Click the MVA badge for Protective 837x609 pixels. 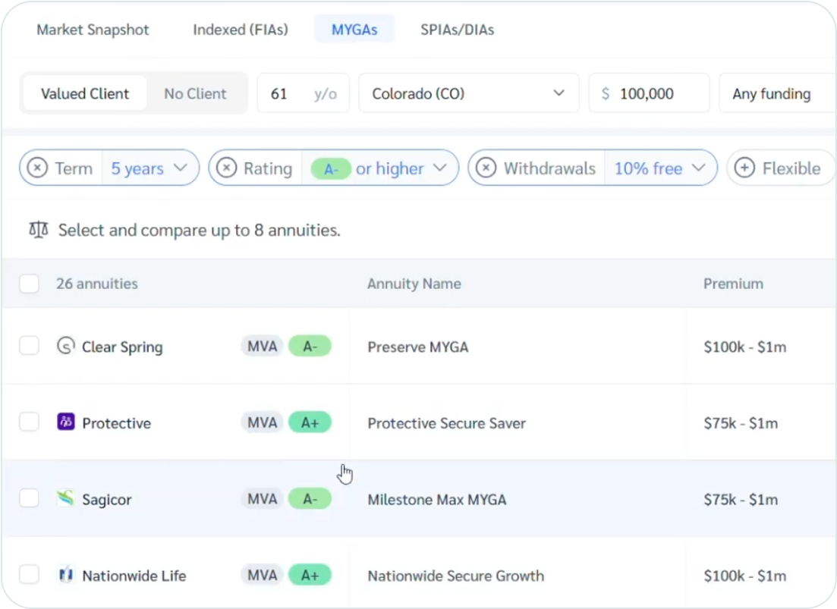(262, 422)
